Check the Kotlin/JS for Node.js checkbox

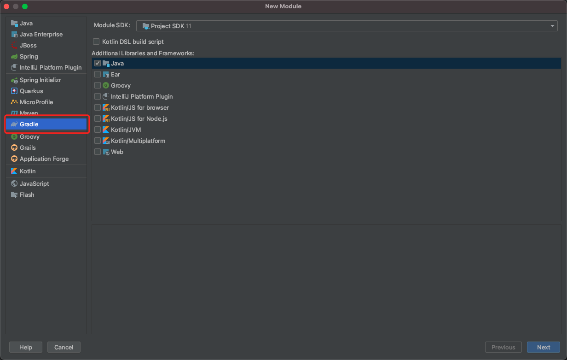(x=98, y=118)
